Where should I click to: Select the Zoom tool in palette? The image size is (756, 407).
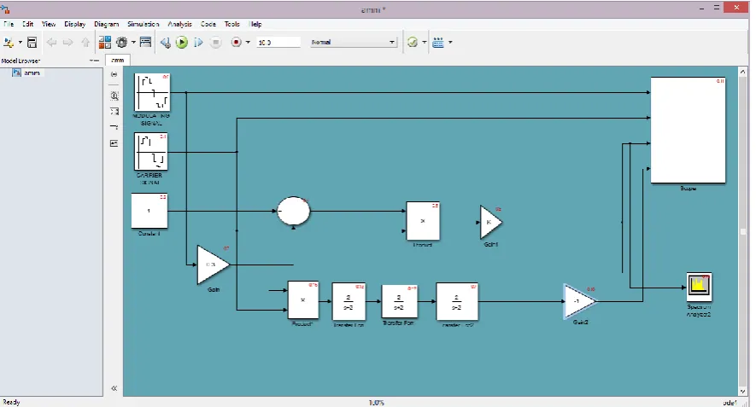click(114, 96)
